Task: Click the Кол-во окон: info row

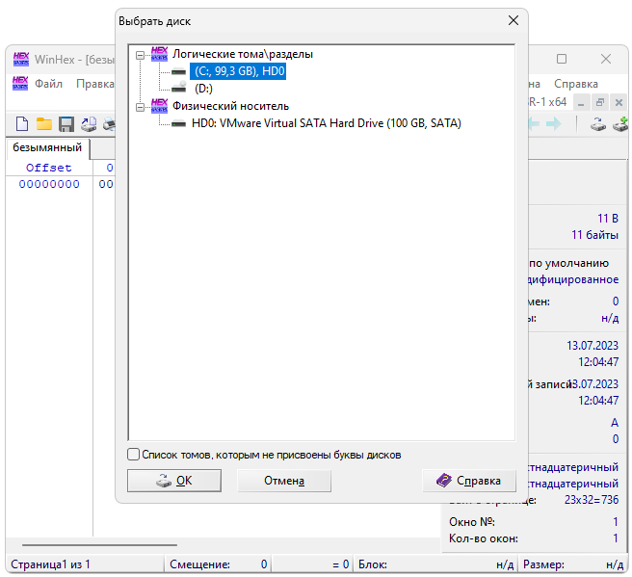Action: pos(534,538)
